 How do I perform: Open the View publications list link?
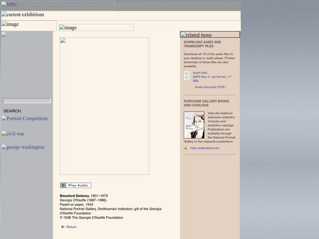pyautogui.click(x=205, y=148)
